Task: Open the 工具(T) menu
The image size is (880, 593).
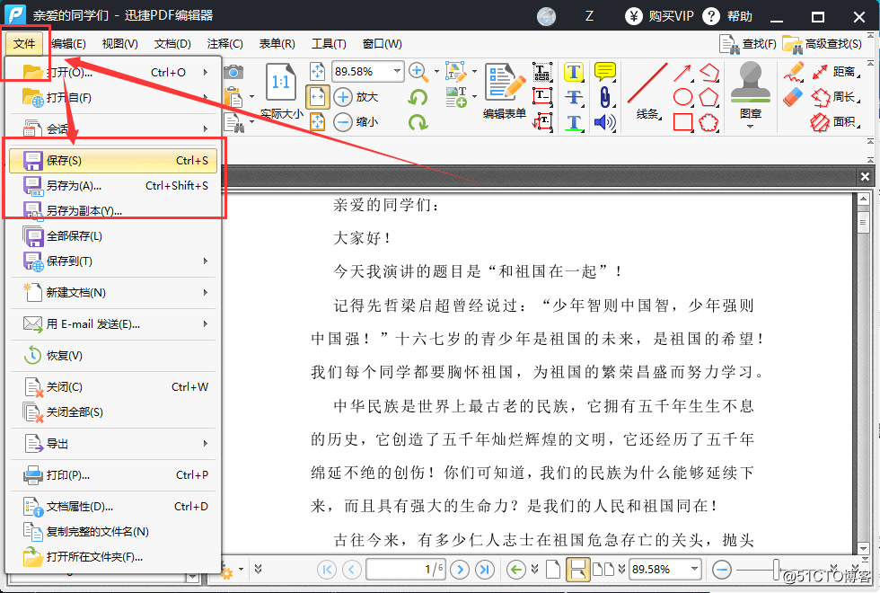Action: point(329,44)
